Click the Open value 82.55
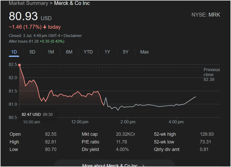231x167 pixels. click(x=51, y=134)
